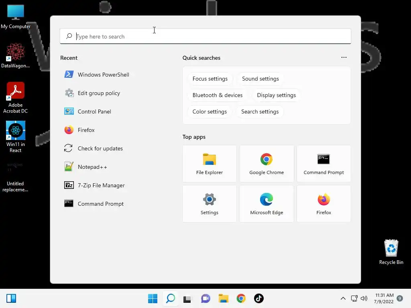Open Firefox from the Recent list
This screenshot has height=308, width=411.
79,130
